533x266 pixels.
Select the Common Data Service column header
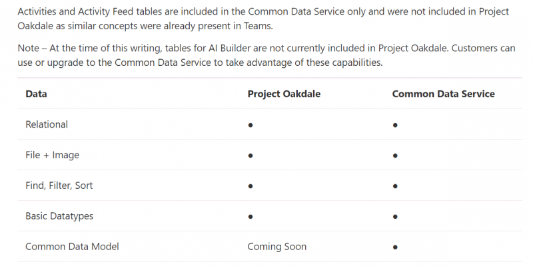coord(443,94)
